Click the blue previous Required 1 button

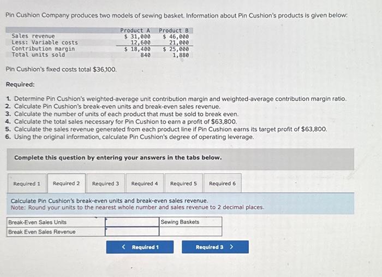point(140,247)
